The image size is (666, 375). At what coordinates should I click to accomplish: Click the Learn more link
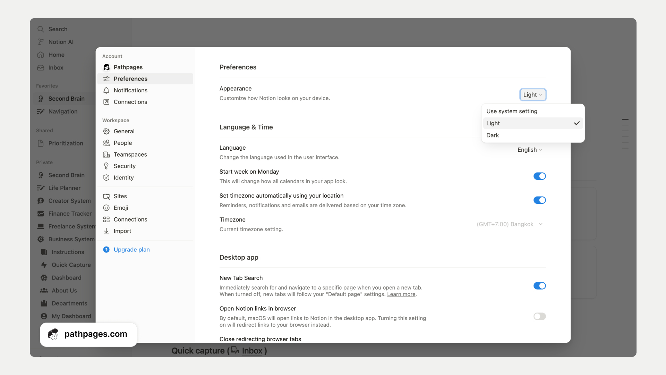pos(401,294)
